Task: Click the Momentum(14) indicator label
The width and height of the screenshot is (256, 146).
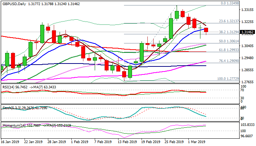Action: tap(13, 126)
